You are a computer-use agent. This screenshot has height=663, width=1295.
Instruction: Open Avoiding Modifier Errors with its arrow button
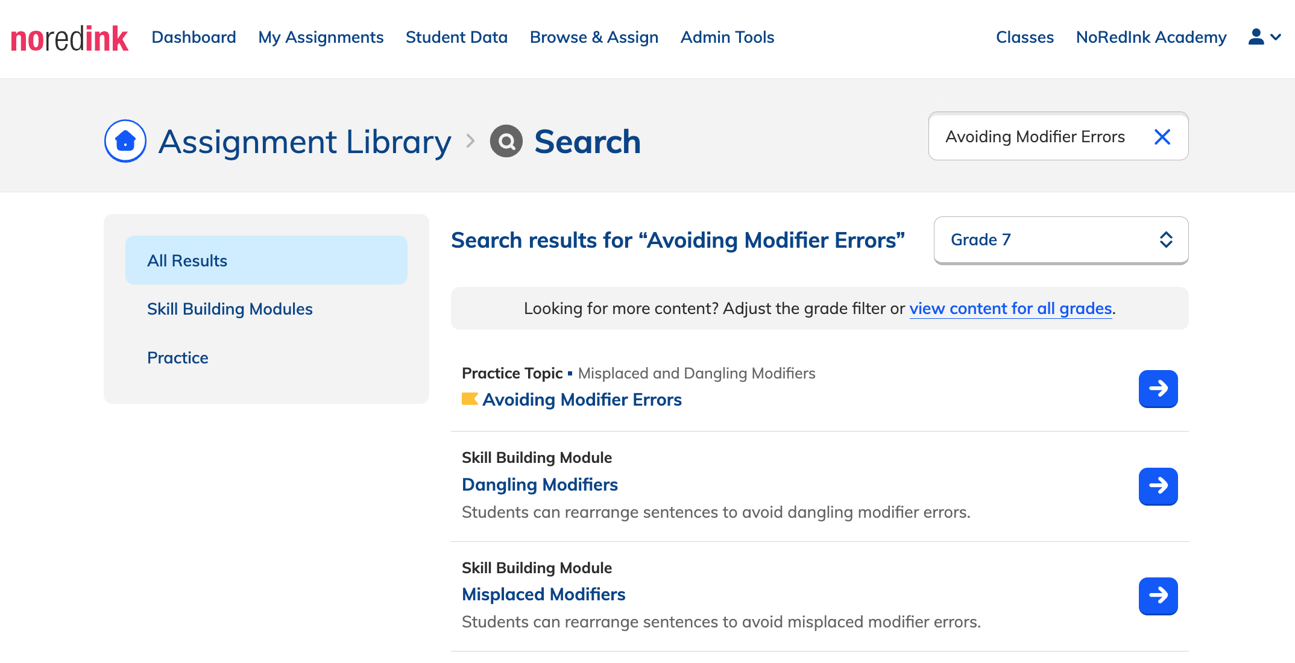(x=1158, y=389)
